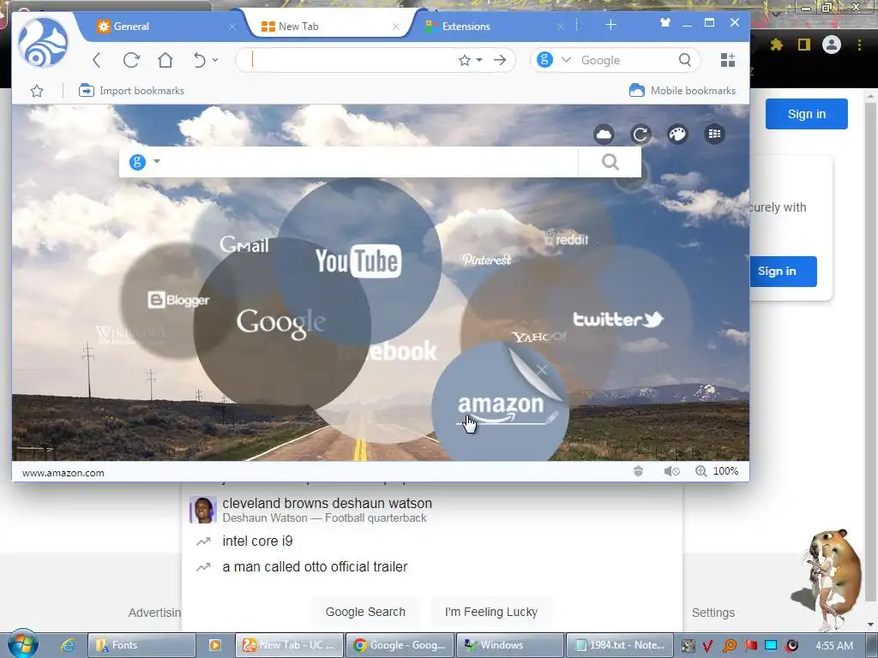Edit the Amazon bubble pencil icon

tap(552, 418)
